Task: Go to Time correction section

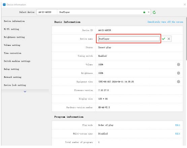Action: pyautogui.click(x=12, y=53)
